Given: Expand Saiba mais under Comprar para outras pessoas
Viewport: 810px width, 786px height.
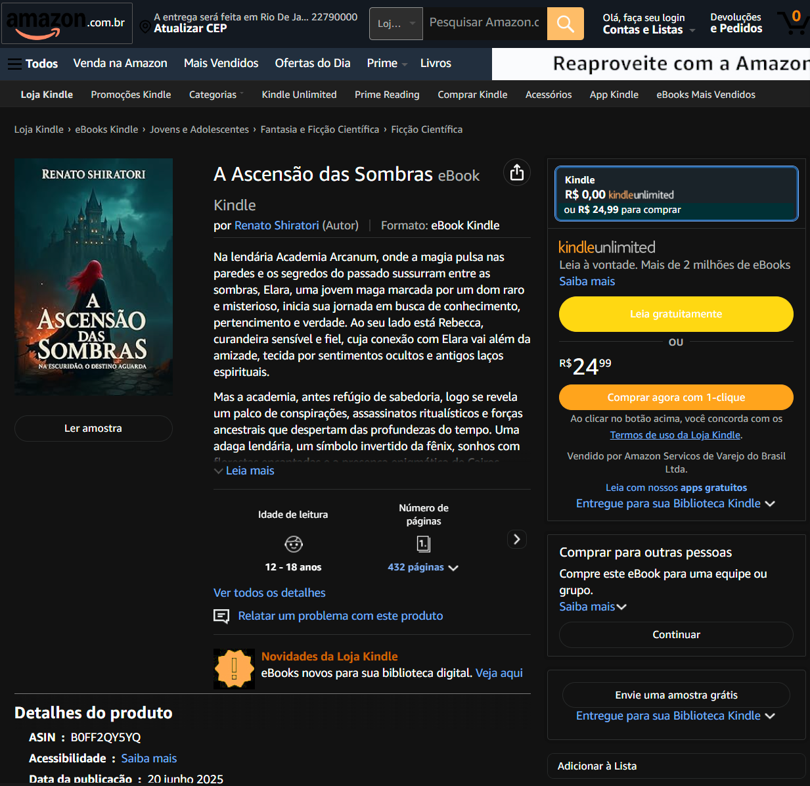Looking at the screenshot, I should tap(593, 607).
